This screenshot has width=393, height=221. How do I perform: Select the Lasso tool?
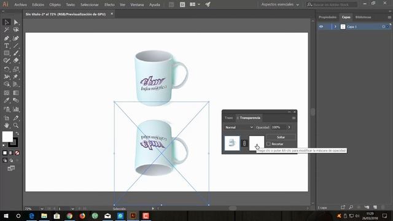(16, 30)
